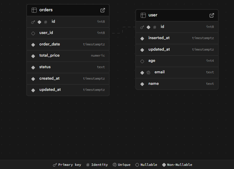Click the primary key icon in orders id row
The height and width of the screenshot is (169, 234).
[33, 22]
